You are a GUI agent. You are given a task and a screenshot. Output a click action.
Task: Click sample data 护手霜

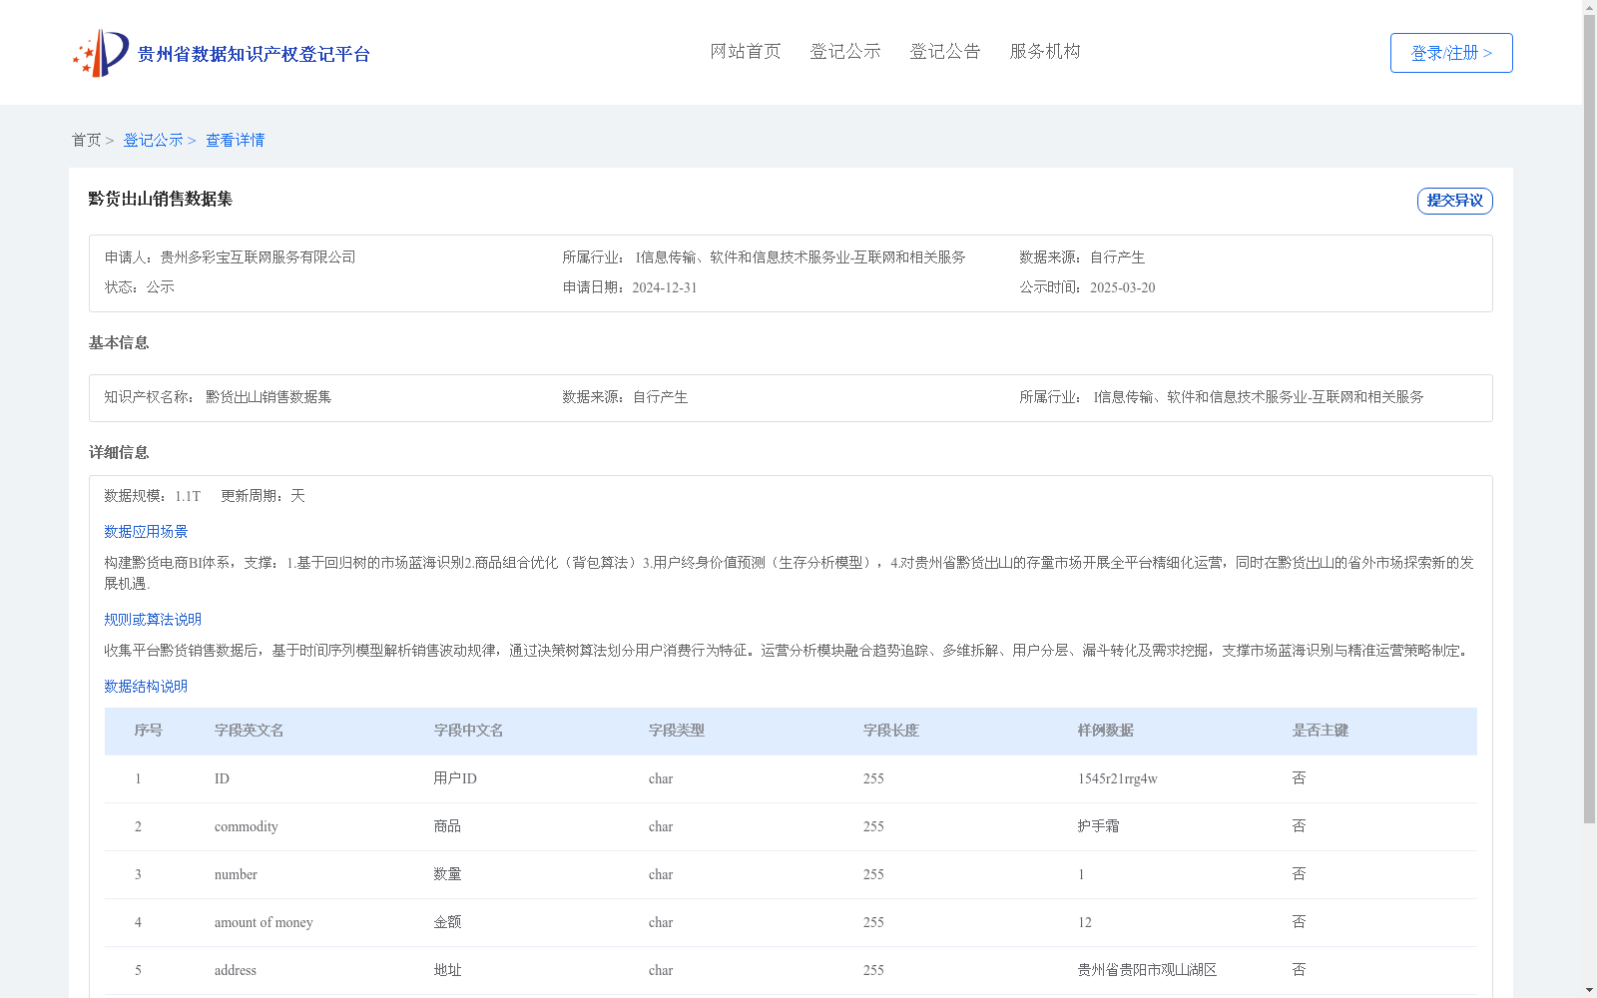1099,826
